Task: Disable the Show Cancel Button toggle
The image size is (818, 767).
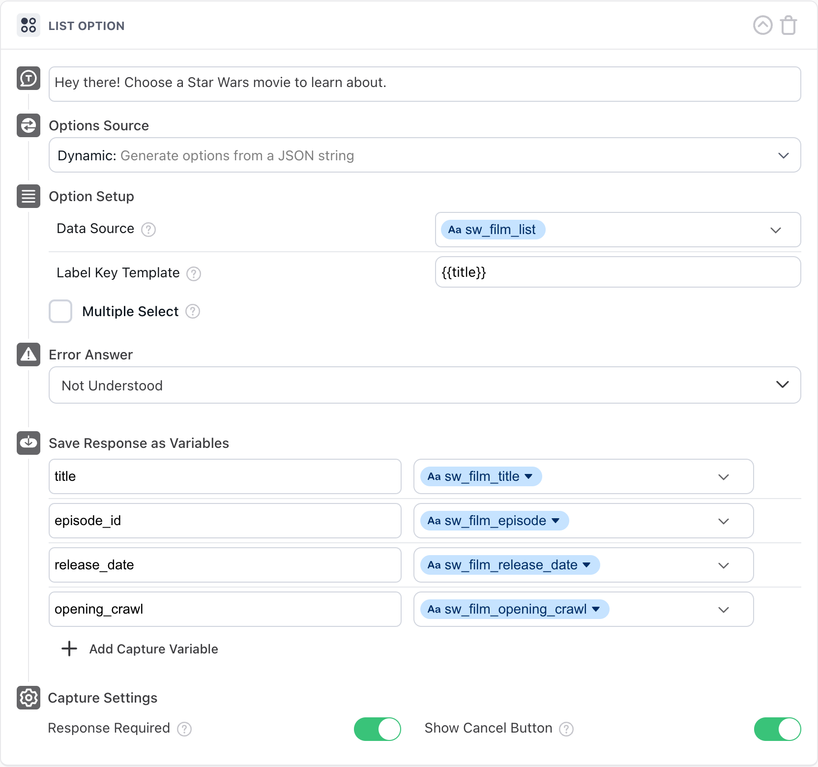Action: pos(777,729)
